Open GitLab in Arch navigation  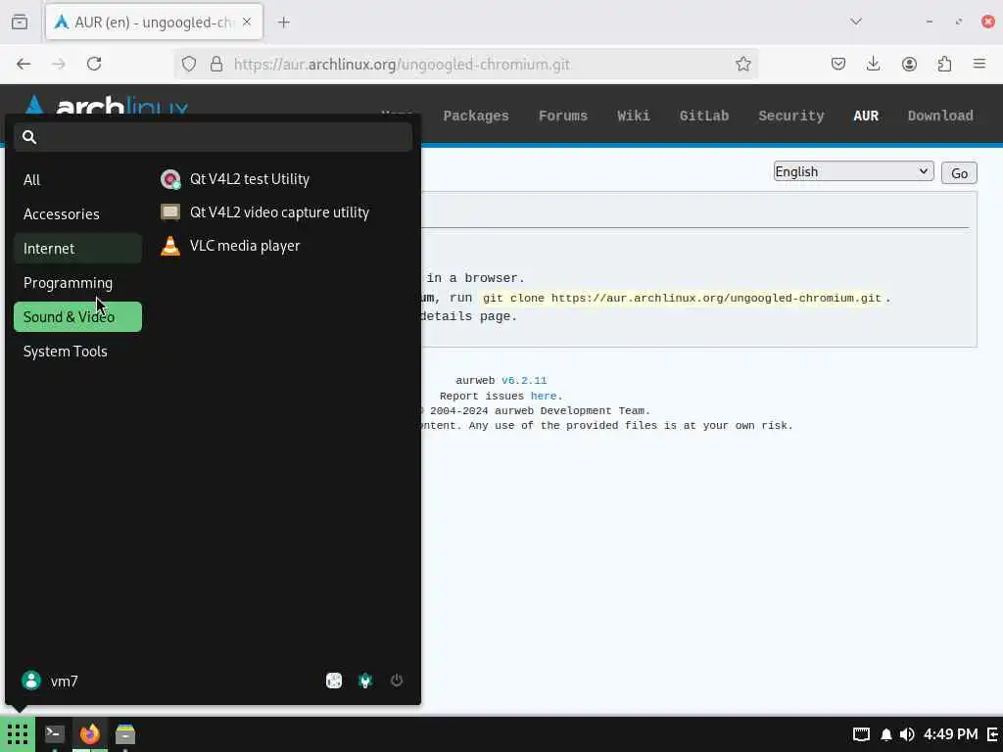703,116
